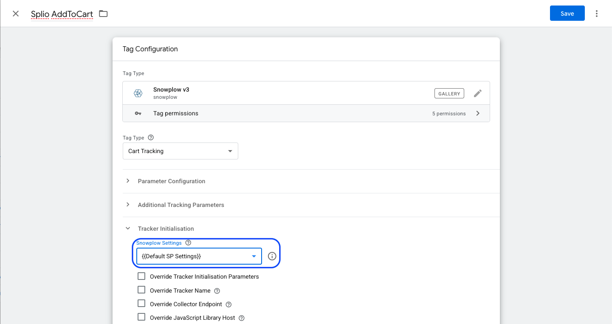This screenshot has width=612, height=324.
Task: Click the Tag permissions label
Action: (176, 113)
